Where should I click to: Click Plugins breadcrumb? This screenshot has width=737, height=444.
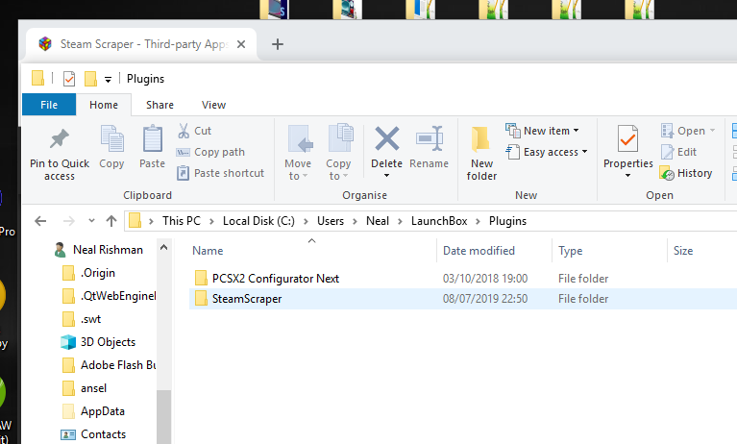click(x=507, y=221)
